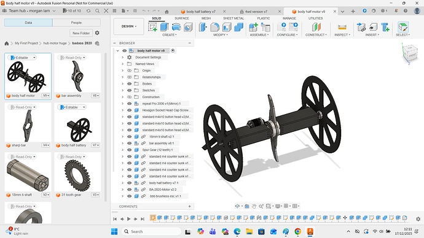424x238 pixels.
Task: Open the CREATE dropdown menu
Action: pyautogui.click(x=169, y=35)
